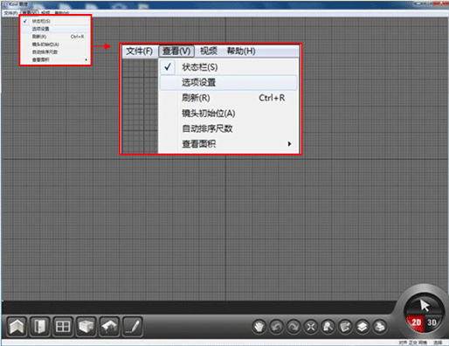The height and width of the screenshot is (346, 449).
Task: Select the pen drawing tool icon
Action: coord(133,327)
